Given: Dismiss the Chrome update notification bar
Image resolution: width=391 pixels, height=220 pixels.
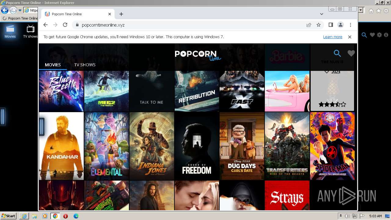Looking at the screenshot, I should point(350,37).
